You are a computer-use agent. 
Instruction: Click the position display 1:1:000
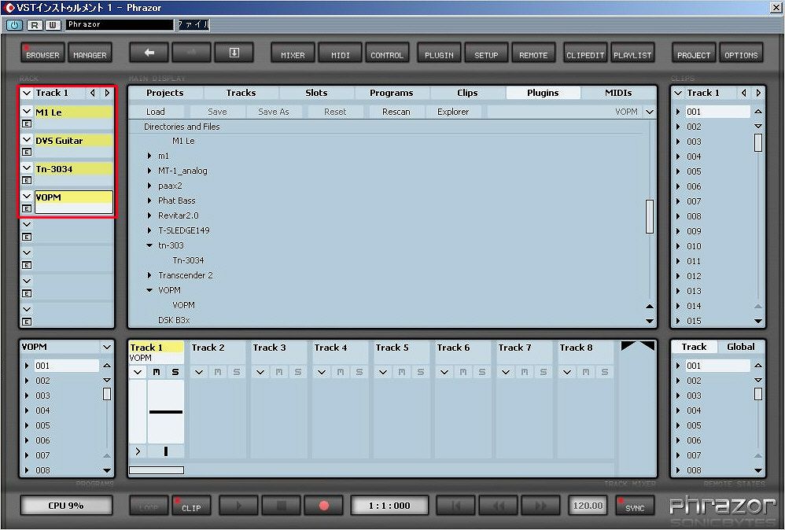click(x=389, y=506)
